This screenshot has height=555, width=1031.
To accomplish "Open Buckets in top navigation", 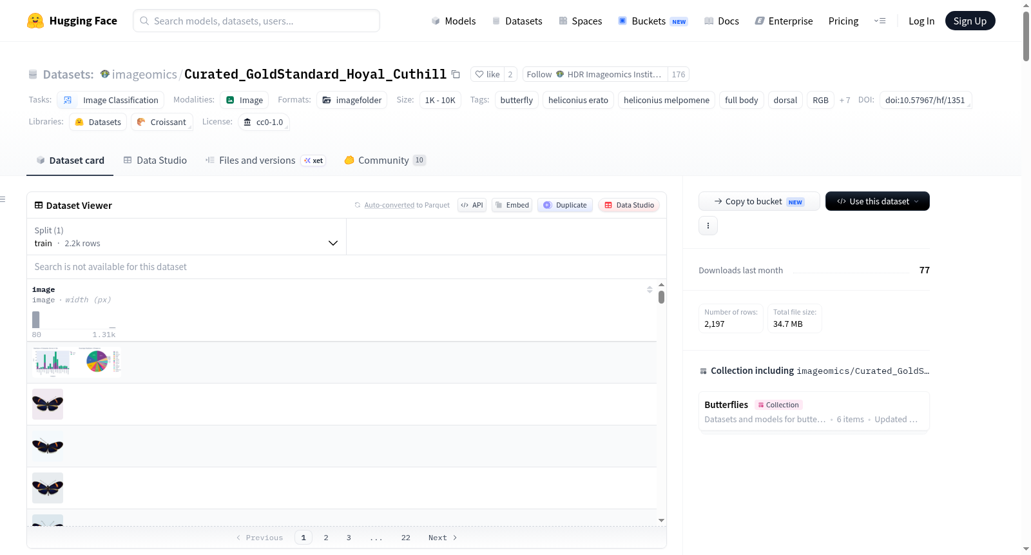I will (653, 21).
